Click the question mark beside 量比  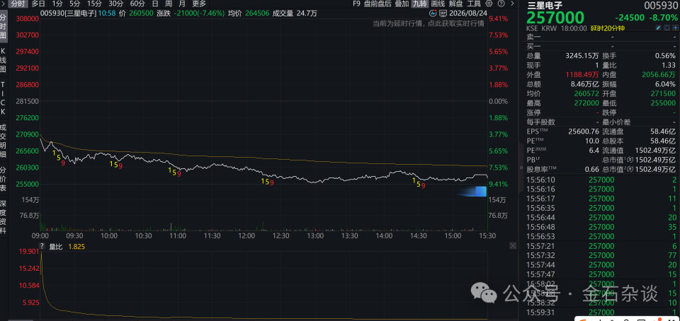tap(42, 246)
